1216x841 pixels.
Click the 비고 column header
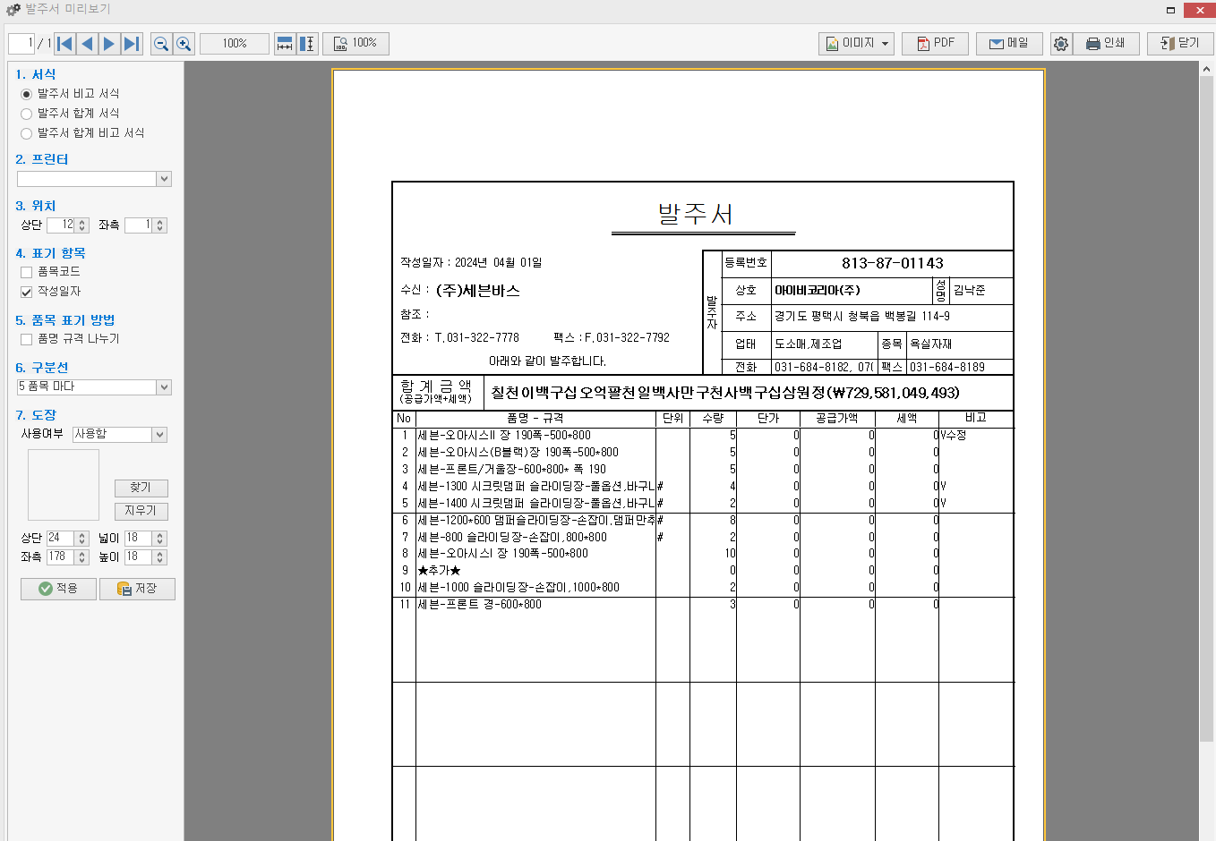(975, 418)
